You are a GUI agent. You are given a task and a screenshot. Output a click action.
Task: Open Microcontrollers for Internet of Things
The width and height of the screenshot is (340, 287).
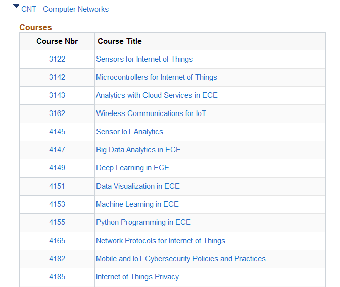pyautogui.click(x=156, y=77)
